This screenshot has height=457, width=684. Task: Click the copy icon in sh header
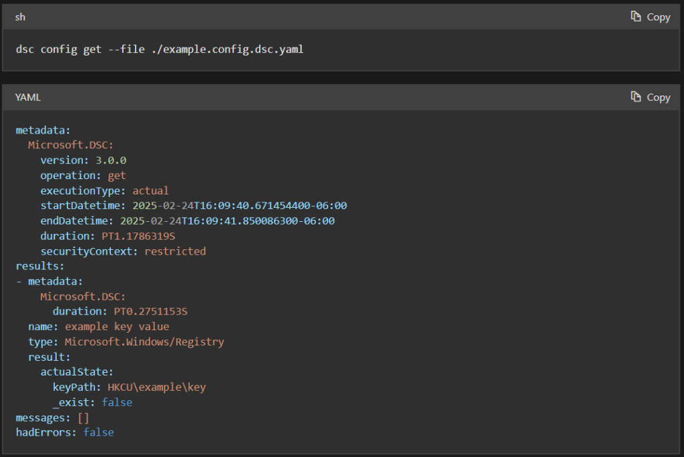(636, 17)
